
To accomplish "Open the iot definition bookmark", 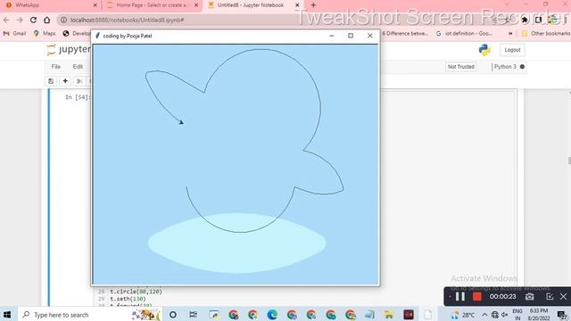I will tap(464, 33).
